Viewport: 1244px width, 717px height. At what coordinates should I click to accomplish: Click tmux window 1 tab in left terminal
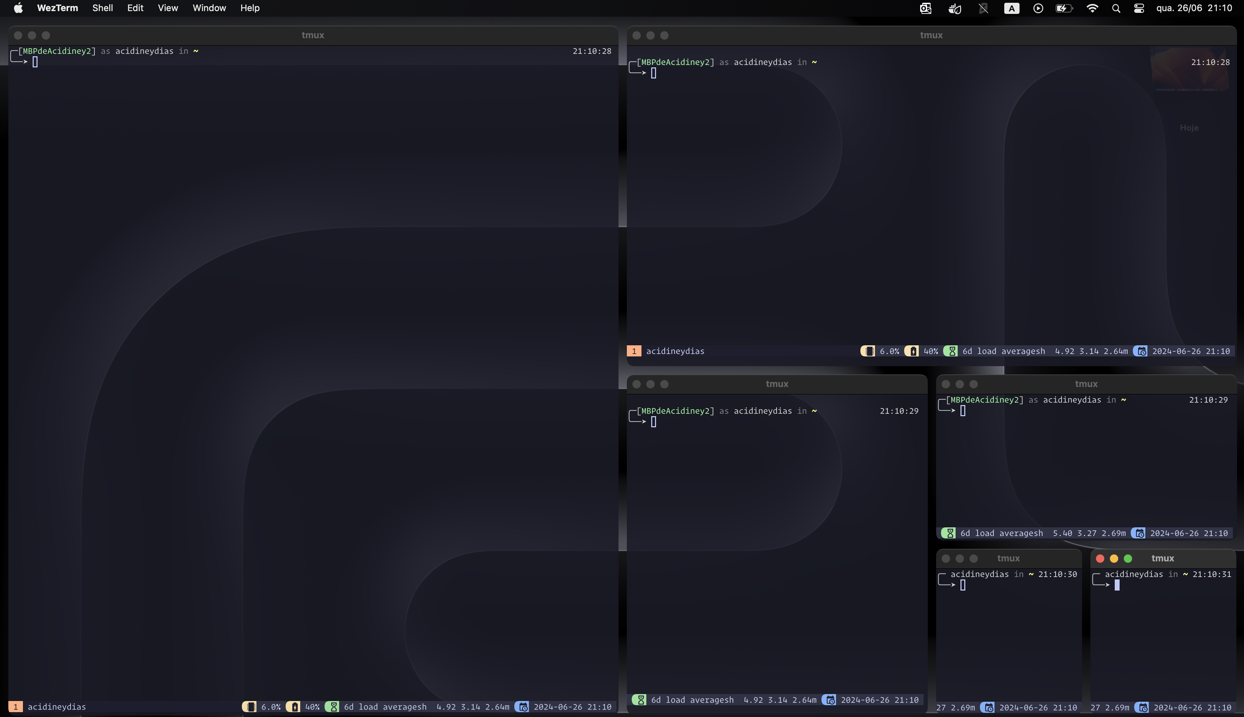coord(15,707)
